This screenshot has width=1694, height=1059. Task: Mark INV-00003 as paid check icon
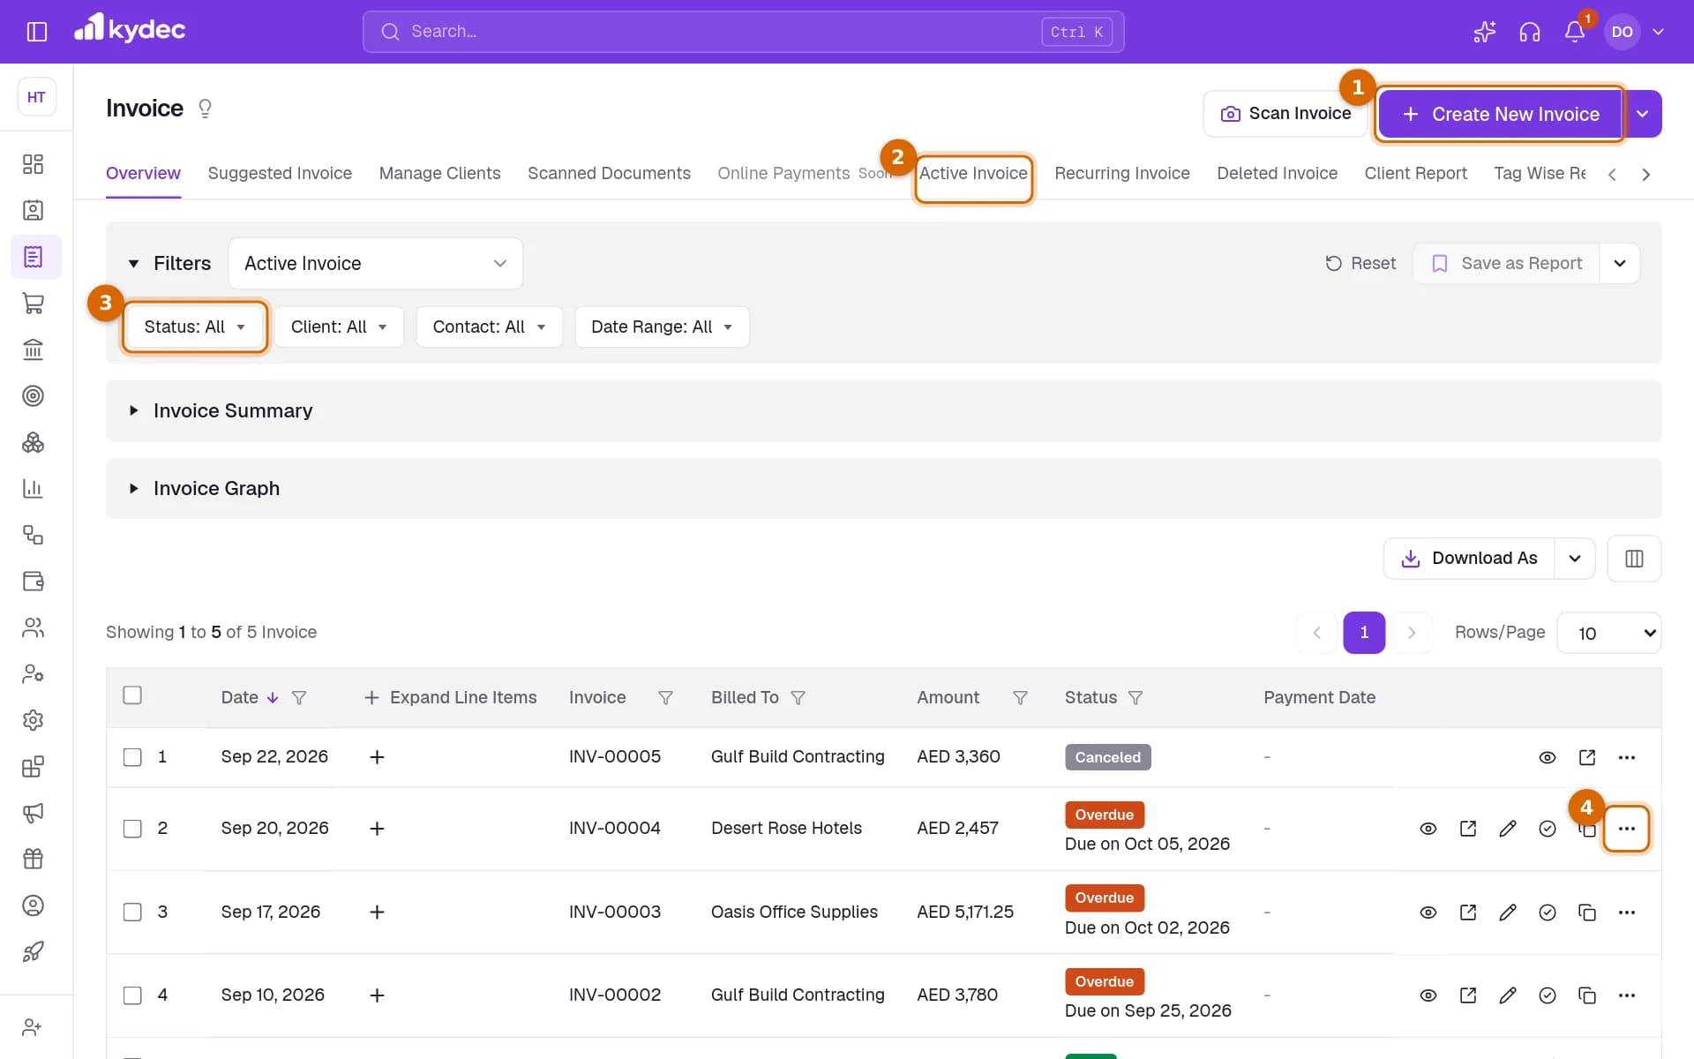click(1548, 913)
